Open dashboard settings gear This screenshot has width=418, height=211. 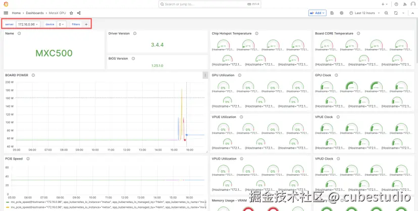point(341,13)
